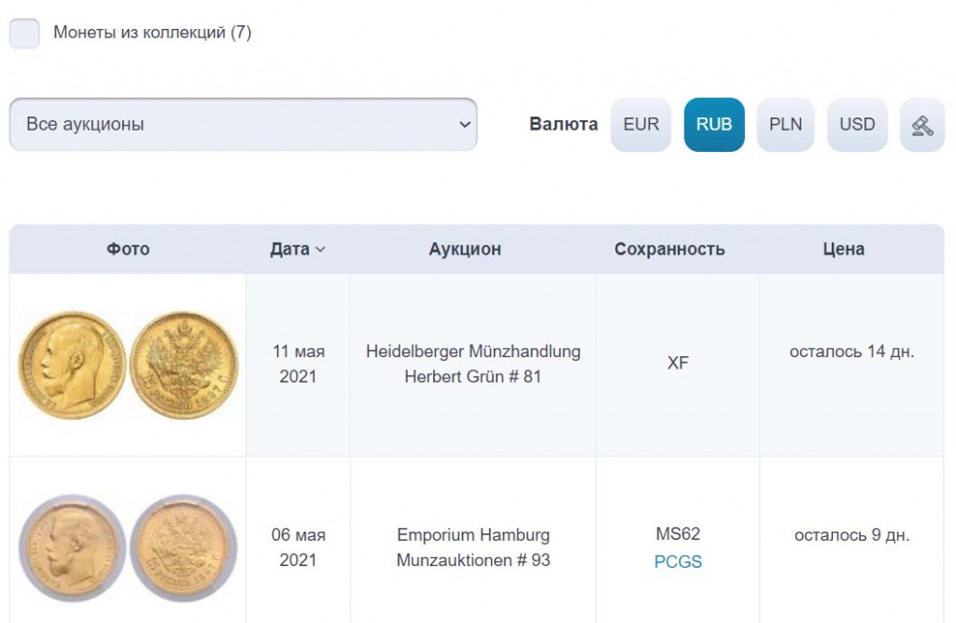Set currency to USD

pyautogui.click(x=857, y=125)
